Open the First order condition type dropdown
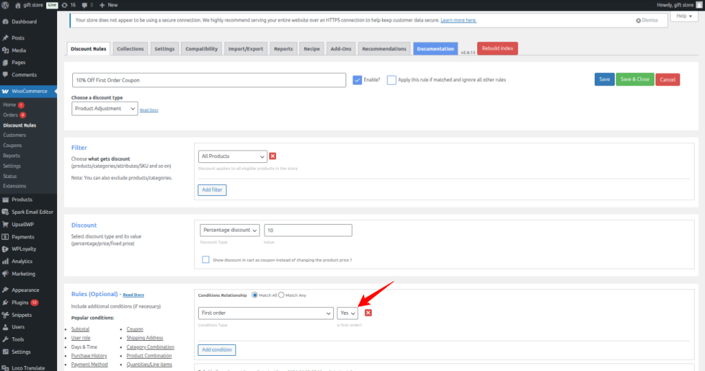The height and width of the screenshot is (371, 705). pos(266,313)
